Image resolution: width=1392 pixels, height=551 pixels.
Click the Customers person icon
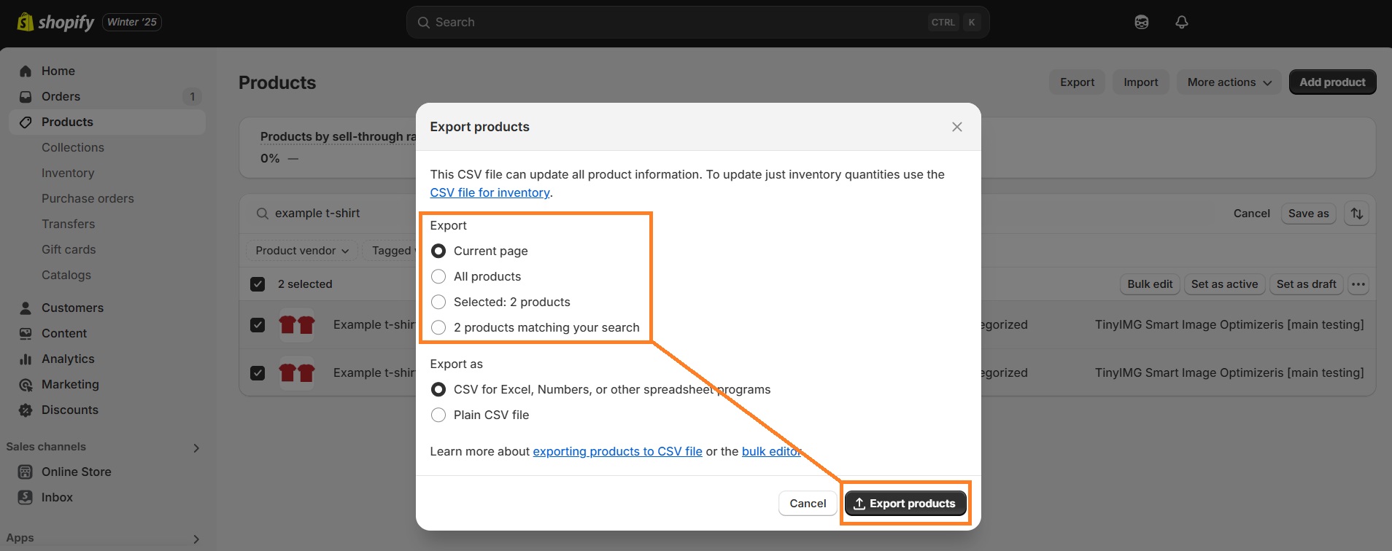tap(26, 308)
